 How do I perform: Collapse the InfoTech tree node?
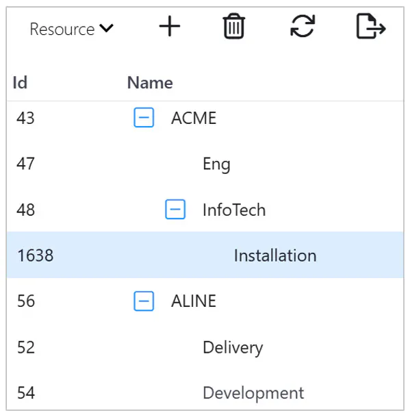[175, 210]
